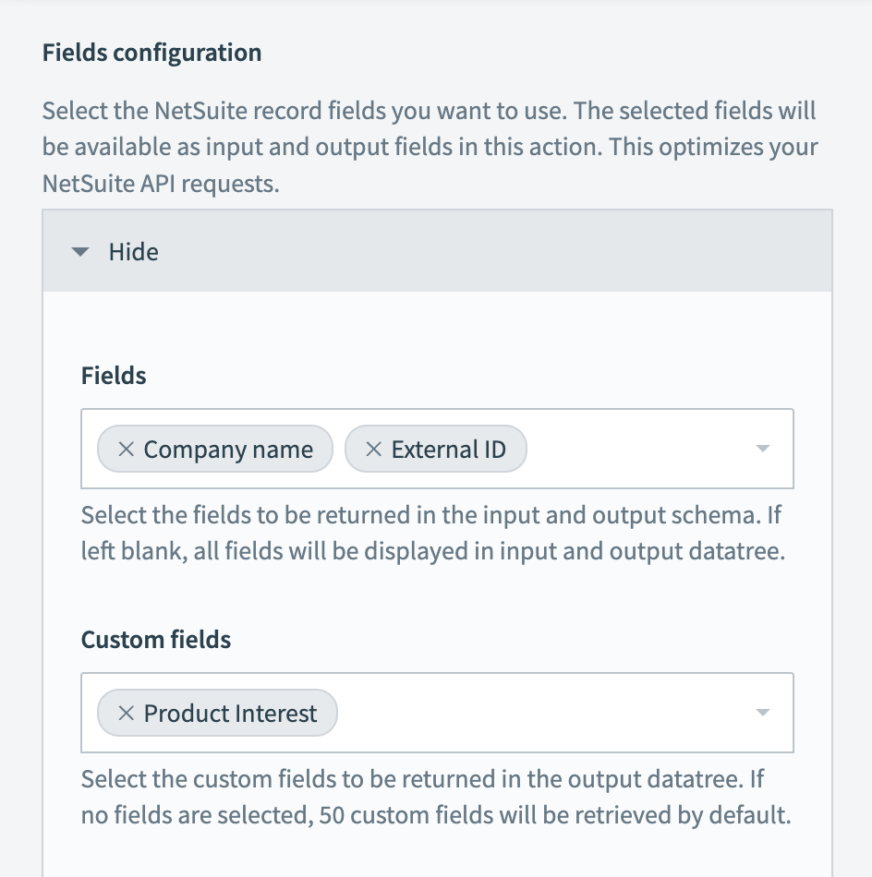Remove the External ID chip via its X
The image size is (872, 877).
click(x=373, y=450)
